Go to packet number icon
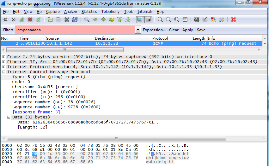269x166 pixels. (x=112, y=20)
